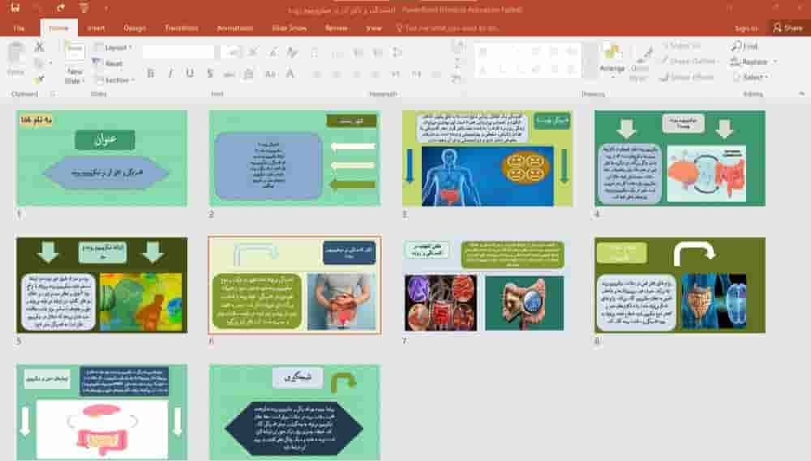Open the Select dropdown in Editing

[x=751, y=77]
